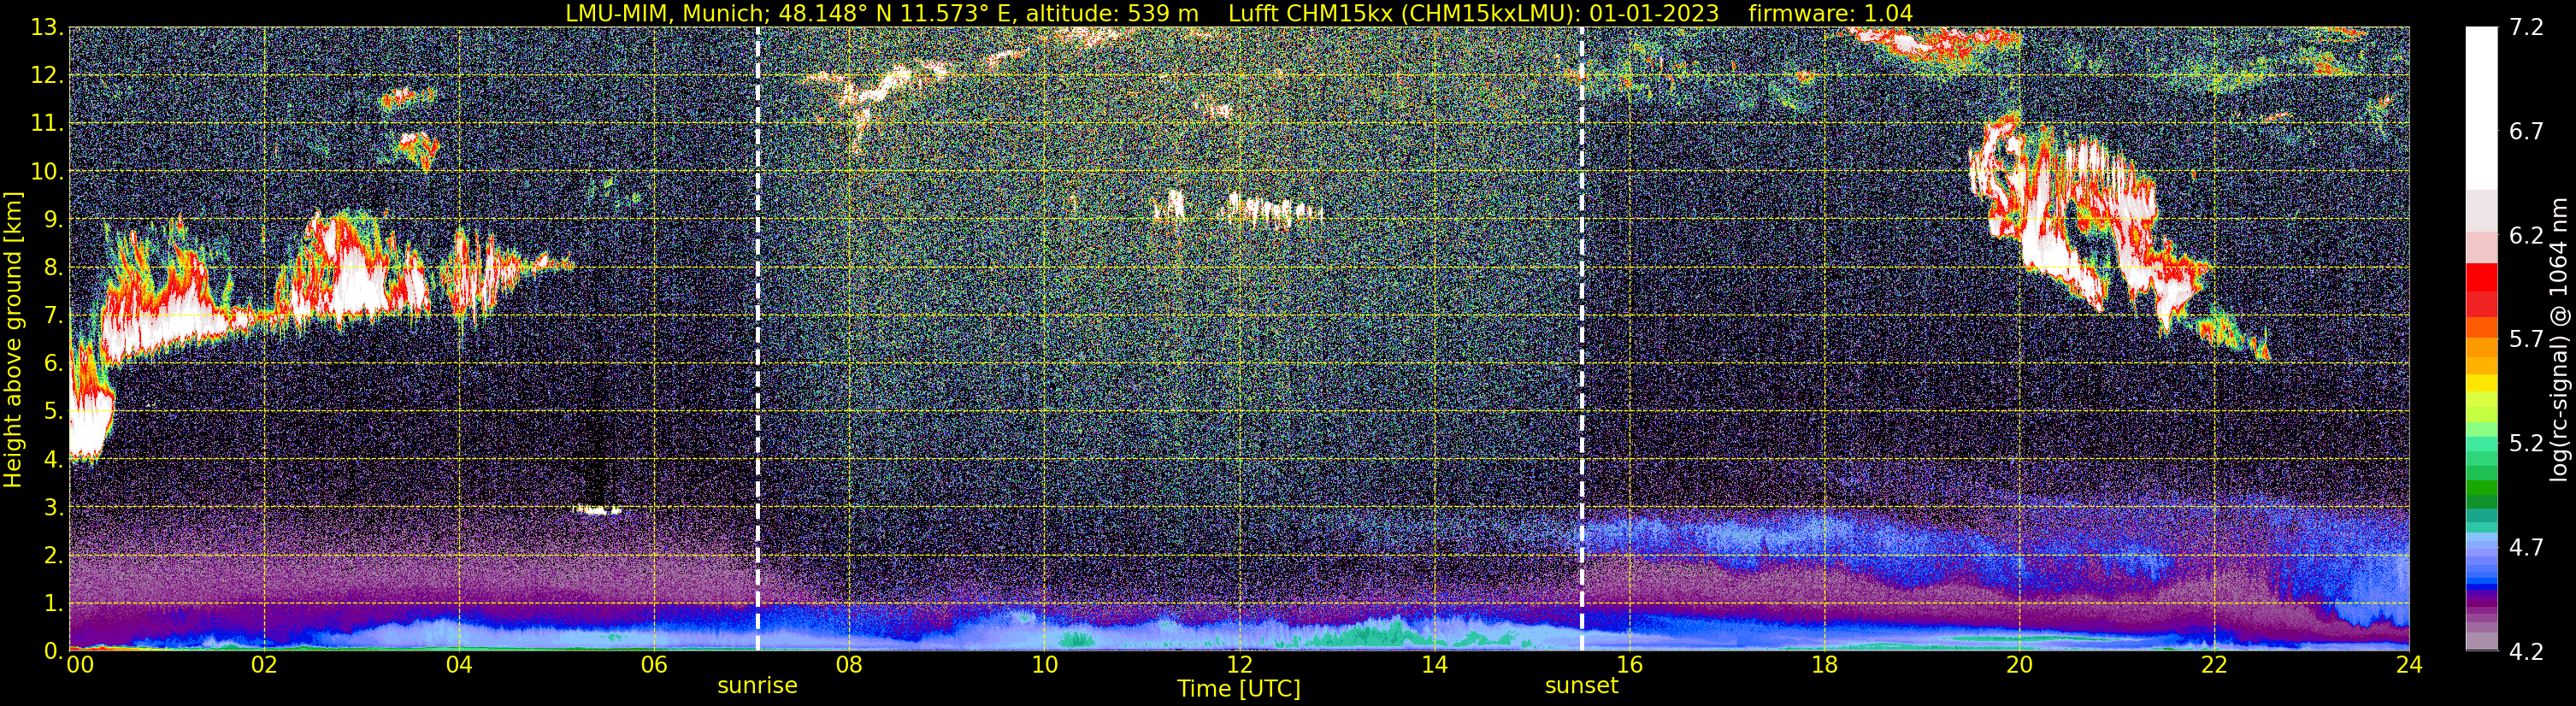Click 'Lufft CHM15kx (CHM15kxLMU)' in the title

pos(1404,13)
